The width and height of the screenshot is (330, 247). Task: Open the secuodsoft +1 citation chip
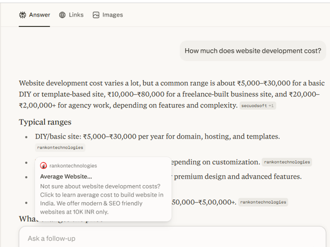pyautogui.click(x=258, y=106)
